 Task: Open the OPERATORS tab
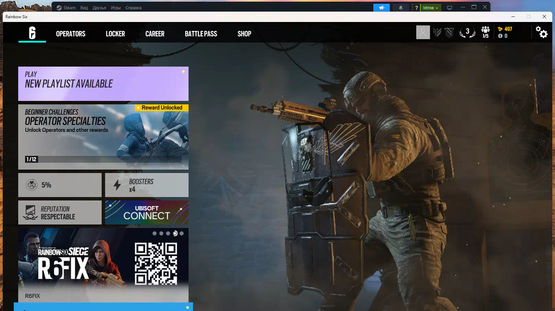71,34
